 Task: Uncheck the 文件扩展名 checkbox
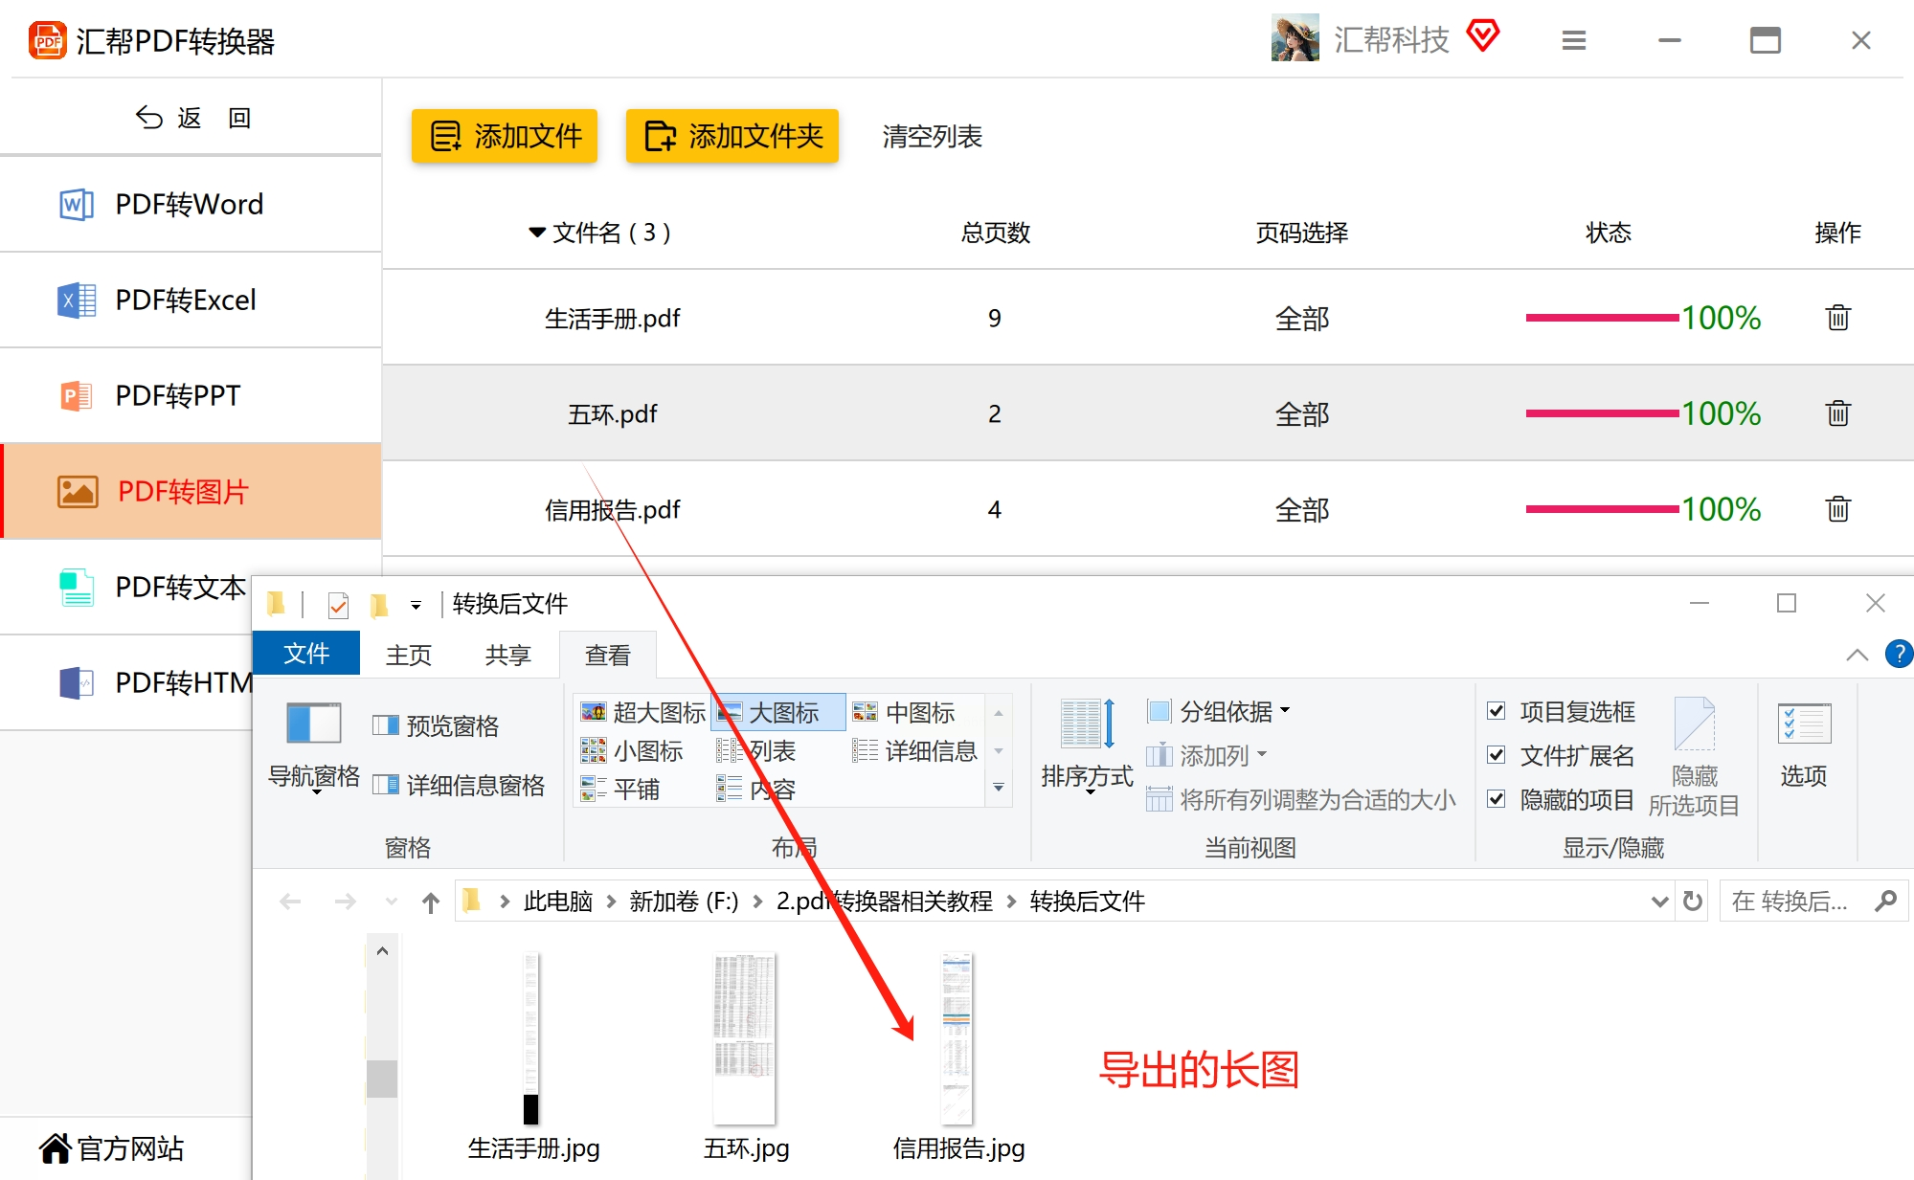1497,755
